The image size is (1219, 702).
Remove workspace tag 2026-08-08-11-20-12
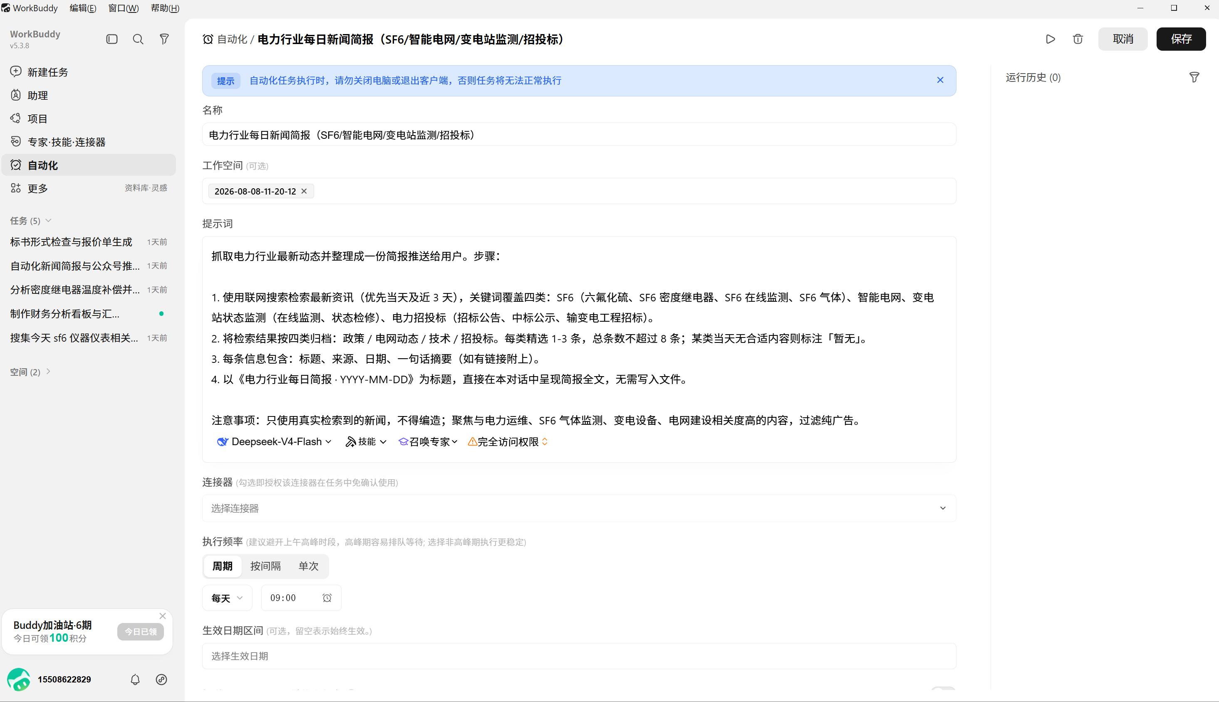click(304, 191)
